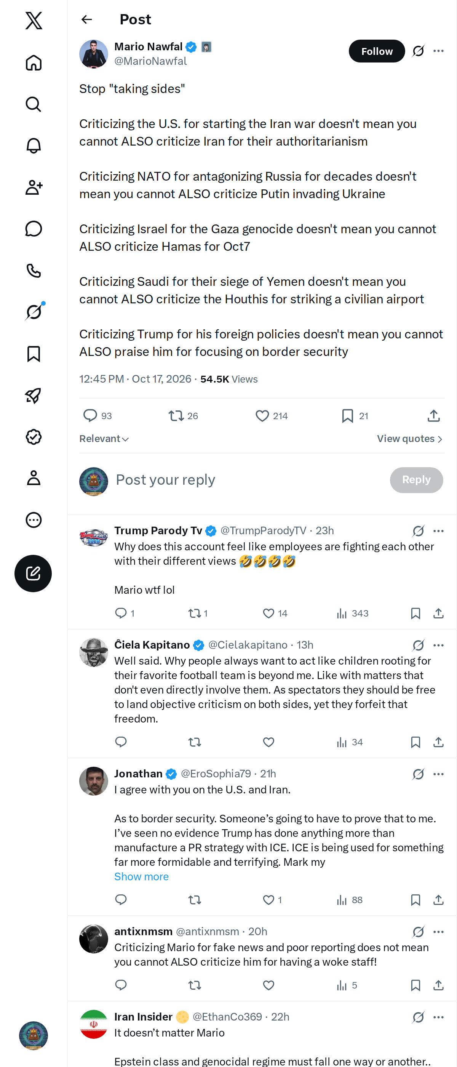Open Grok from the left sidebar
Viewport: 457px width, 1067px height.
[34, 312]
